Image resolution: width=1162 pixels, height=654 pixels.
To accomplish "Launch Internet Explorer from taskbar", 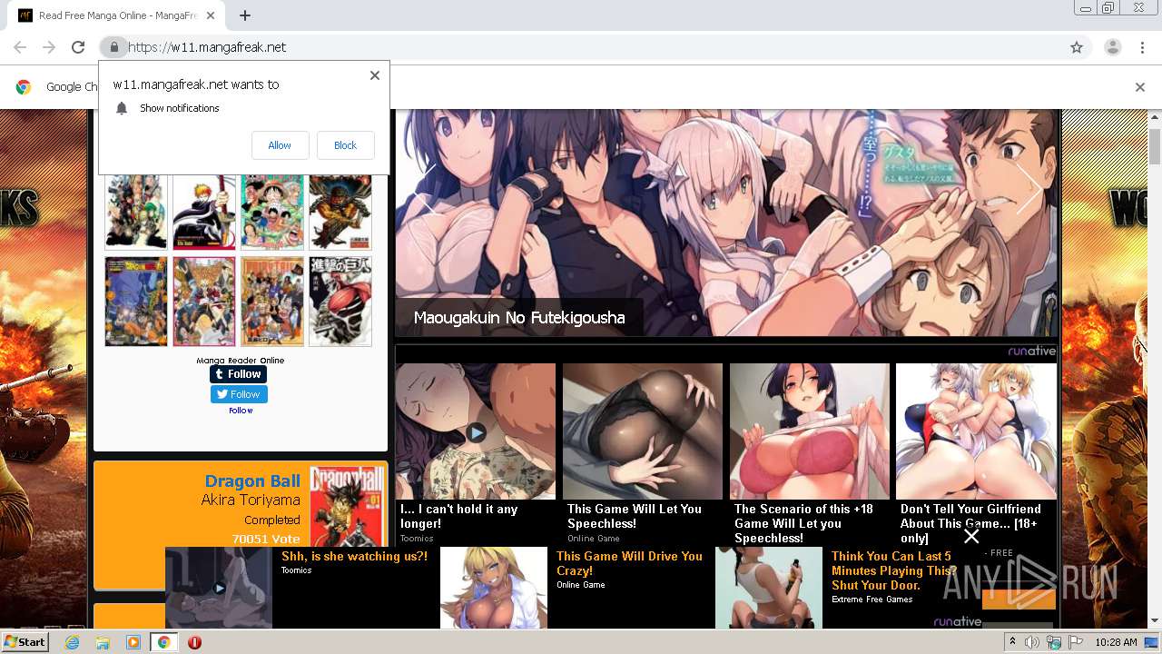I will [x=72, y=642].
